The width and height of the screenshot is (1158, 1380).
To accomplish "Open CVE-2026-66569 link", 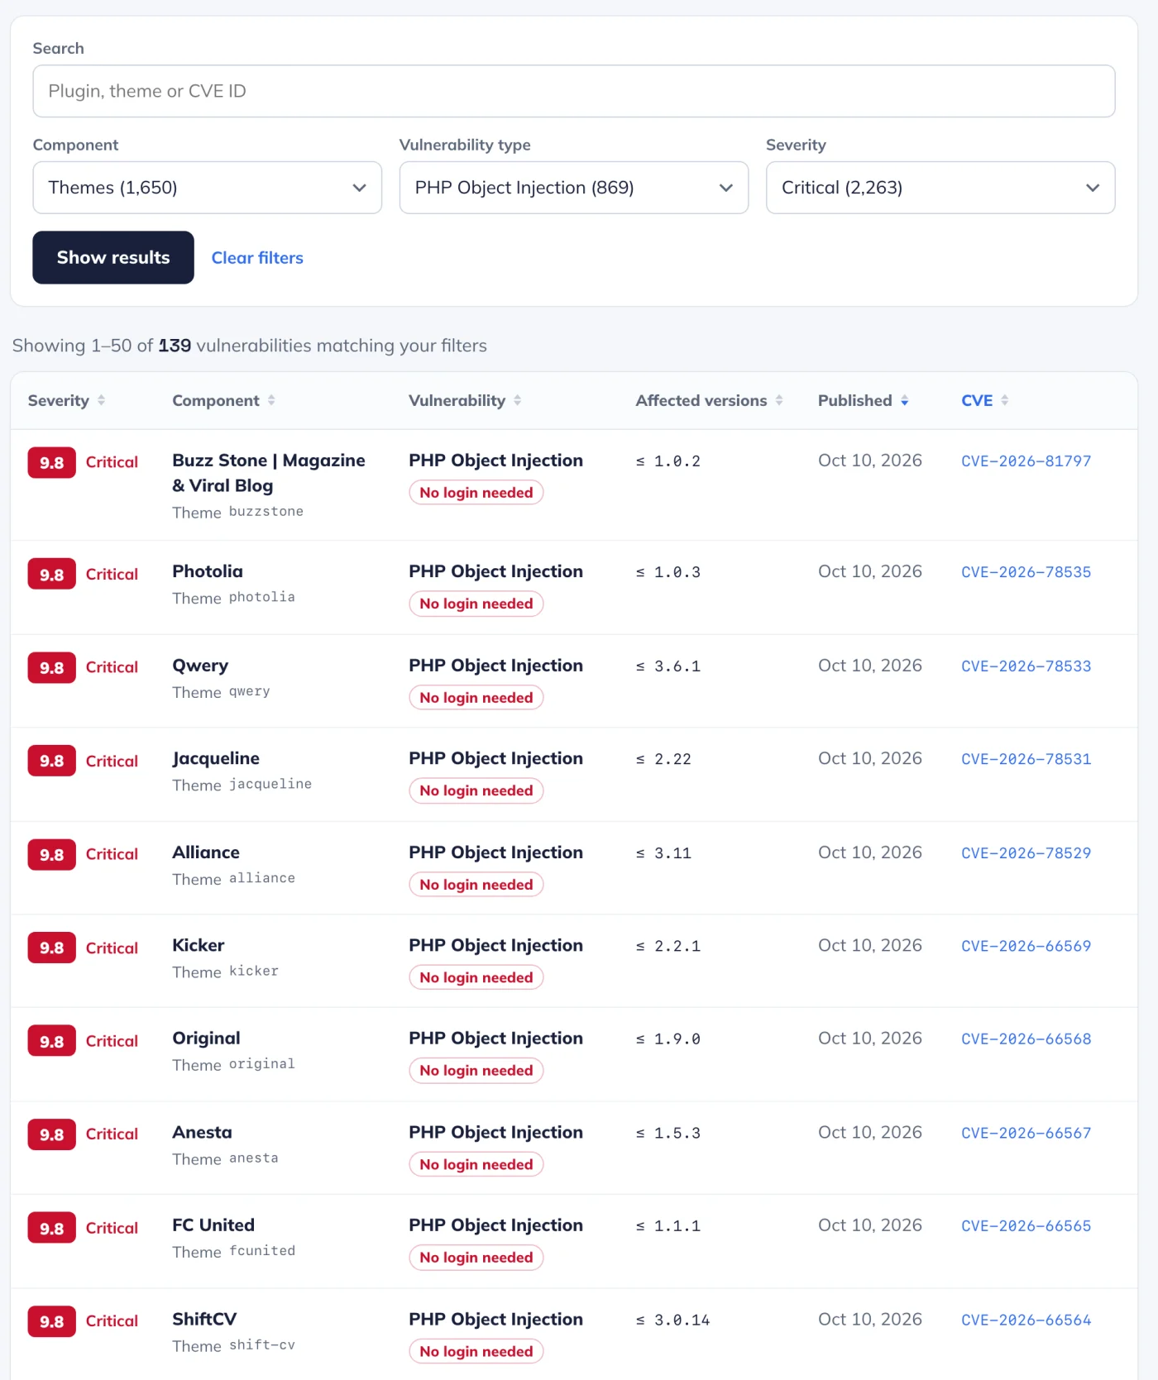I will coord(1026,946).
